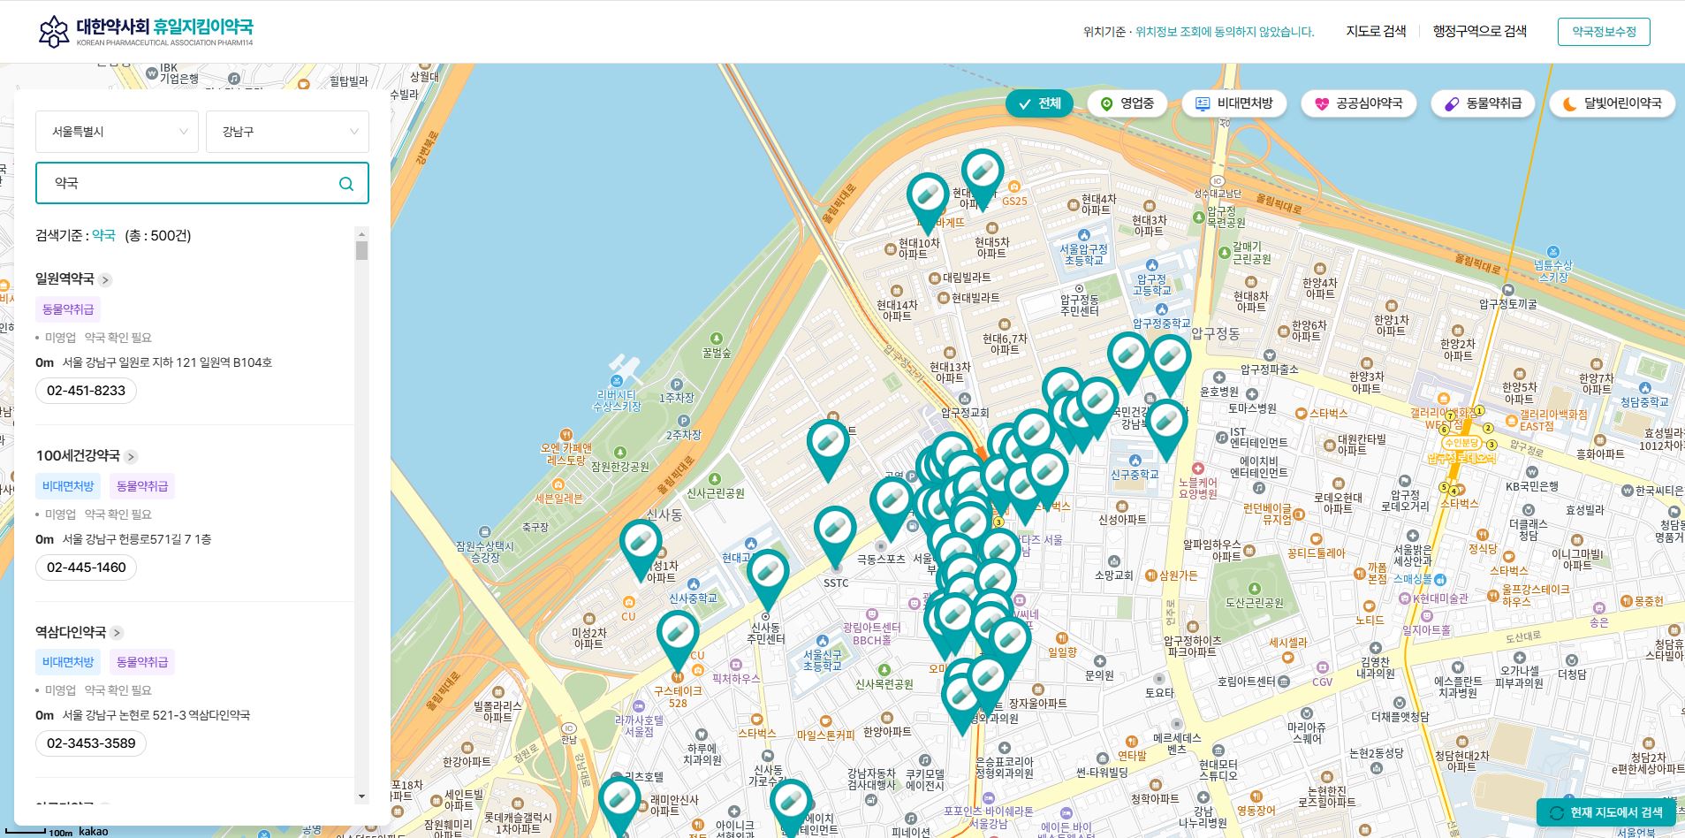The width and height of the screenshot is (1685, 838).
Task: Switch to 행정구역으로 검색 tab
Action: [1480, 31]
